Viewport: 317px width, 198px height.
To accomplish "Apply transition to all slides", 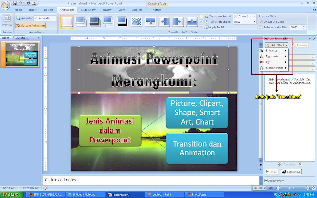I will 214,27.
